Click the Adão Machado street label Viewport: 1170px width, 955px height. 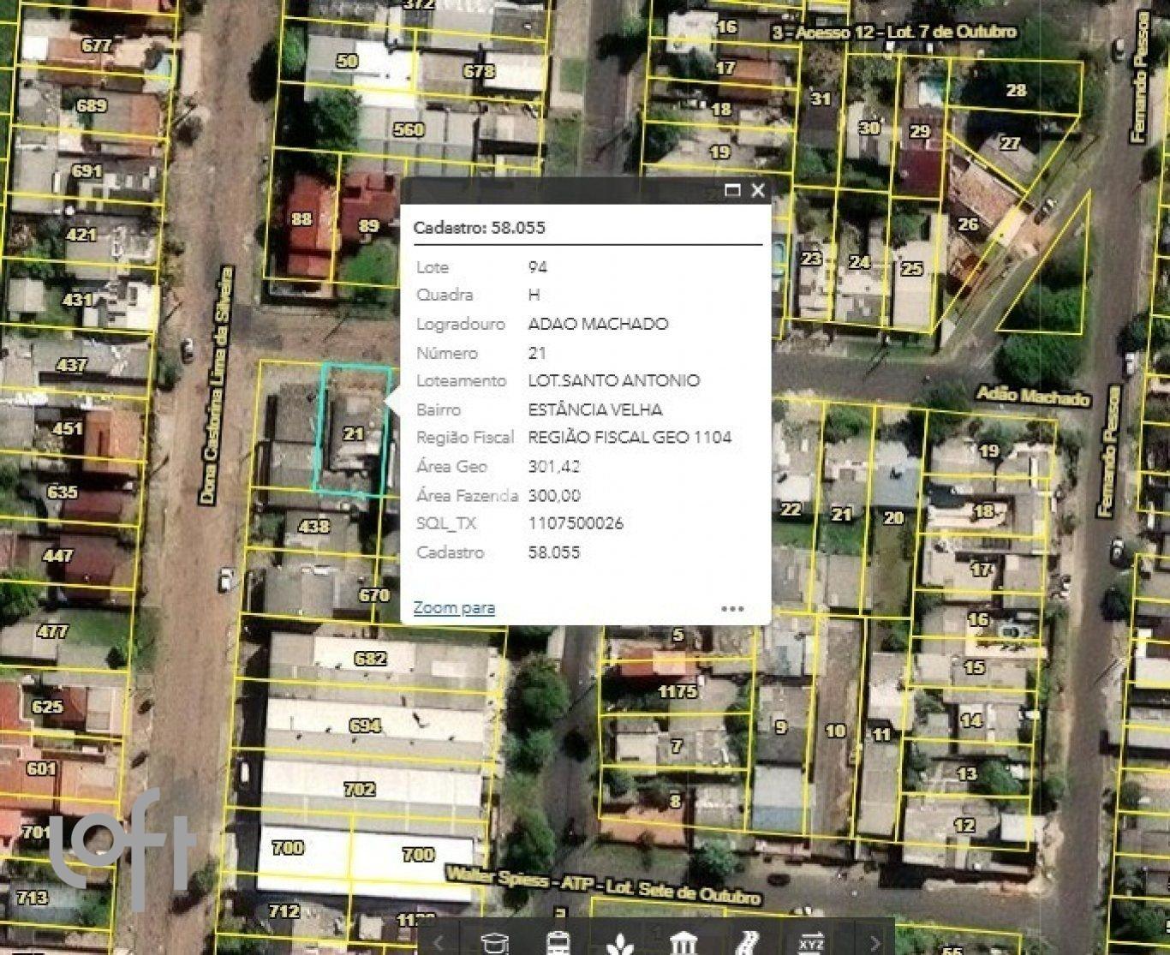(1034, 396)
